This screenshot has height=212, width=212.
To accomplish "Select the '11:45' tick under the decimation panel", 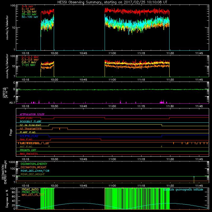I will tap(199, 186).
